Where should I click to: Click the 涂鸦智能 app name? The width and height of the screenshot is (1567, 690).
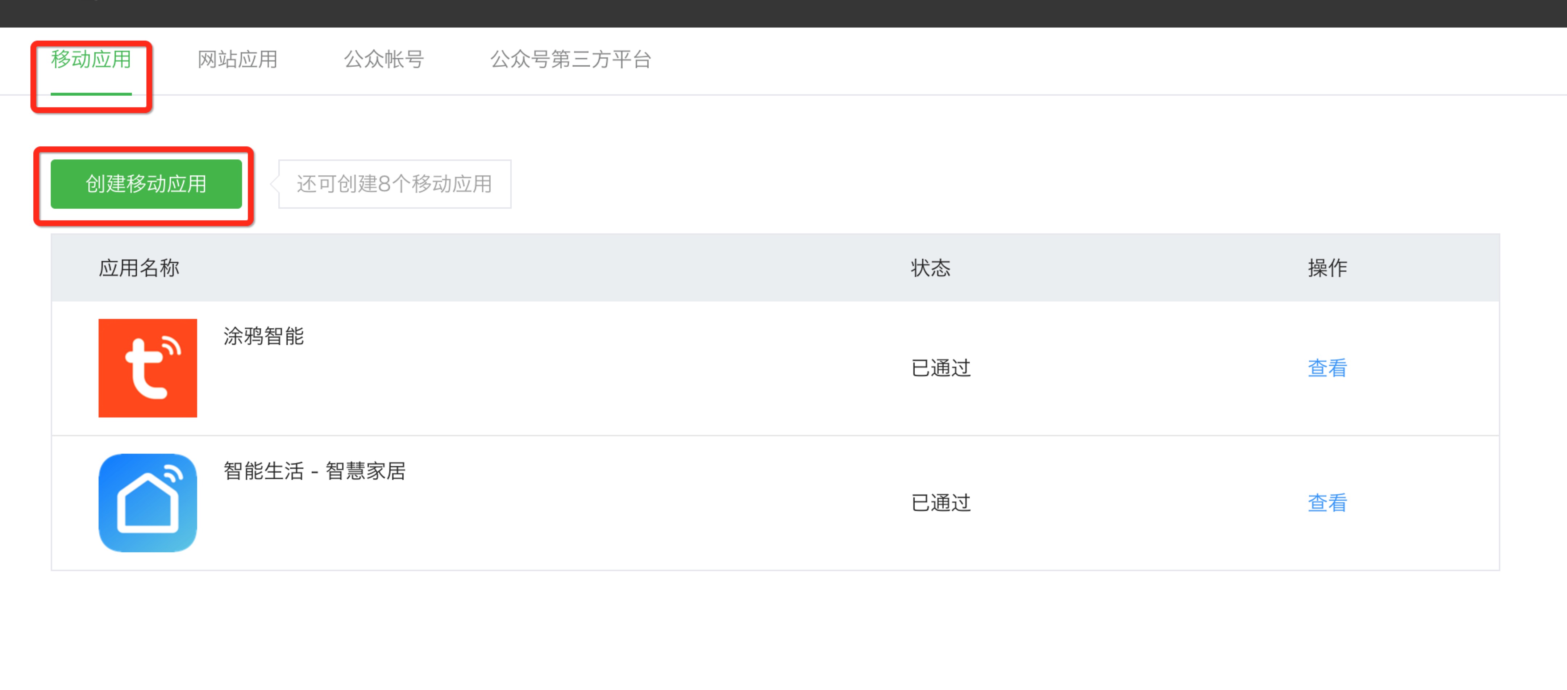coord(263,336)
